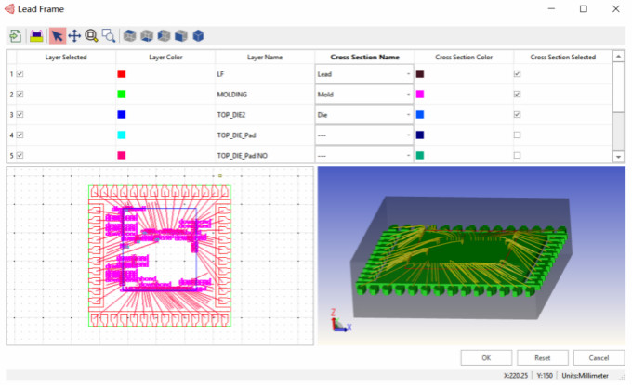
Task: Enable Cross Section Selected for TOP_DIE_Pad
Action: click(x=518, y=135)
